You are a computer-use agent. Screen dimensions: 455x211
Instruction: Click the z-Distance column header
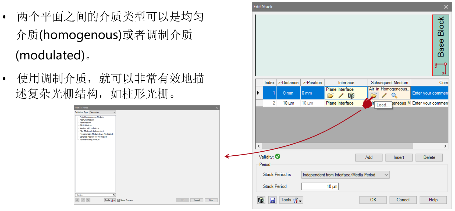click(x=288, y=83)
